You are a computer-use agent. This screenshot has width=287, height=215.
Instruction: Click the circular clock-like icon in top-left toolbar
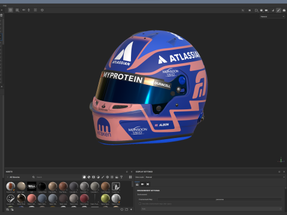click(42, 10)
